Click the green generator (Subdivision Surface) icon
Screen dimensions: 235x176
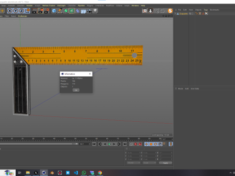[66, 11]
